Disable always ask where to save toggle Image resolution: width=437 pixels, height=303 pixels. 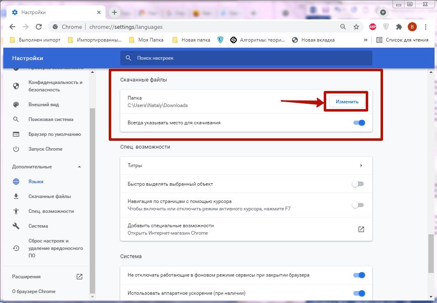[x=359, y=123]
